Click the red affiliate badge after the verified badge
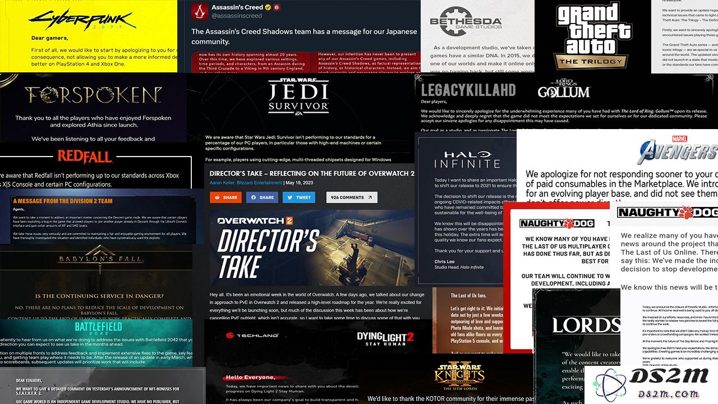 [277, 7]
